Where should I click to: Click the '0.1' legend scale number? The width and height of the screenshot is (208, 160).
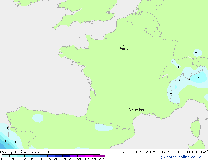(x=4, y=159)
